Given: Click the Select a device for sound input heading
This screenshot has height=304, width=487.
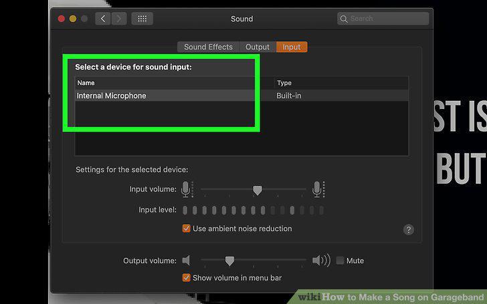Looking at the screenshot, I should [x=134, y=67].
